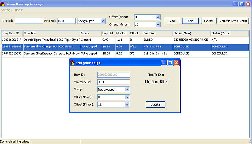Click the Update button in dialog
Screen dimensions: 252x144
[156, 104]
